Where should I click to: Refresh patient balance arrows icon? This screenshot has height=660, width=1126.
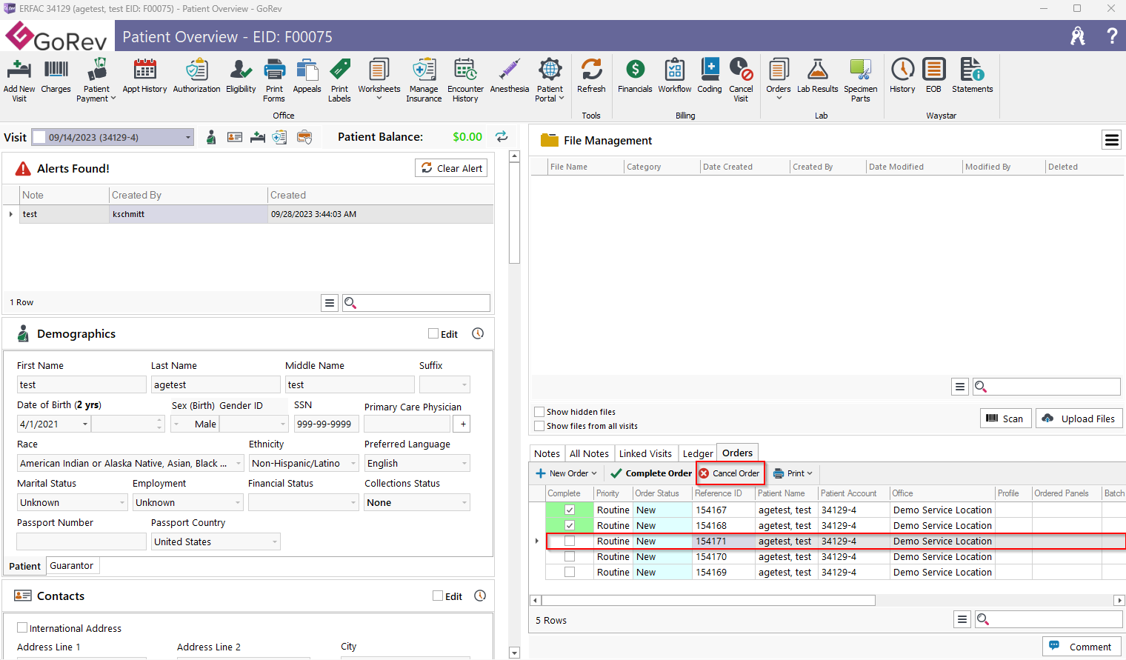[502, 136]
